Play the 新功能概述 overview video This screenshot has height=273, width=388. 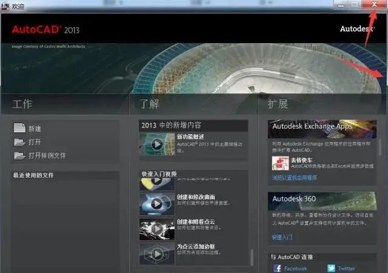pyautogui.click(x=157, y=144)
